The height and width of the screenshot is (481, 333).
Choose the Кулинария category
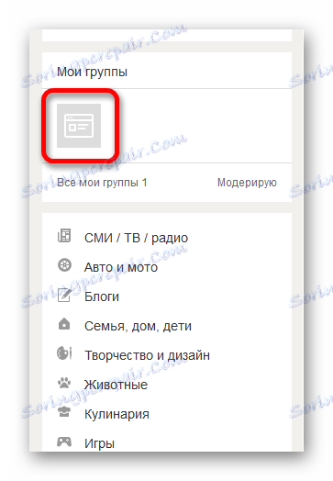pyautogui.click(x=117, y=414)
